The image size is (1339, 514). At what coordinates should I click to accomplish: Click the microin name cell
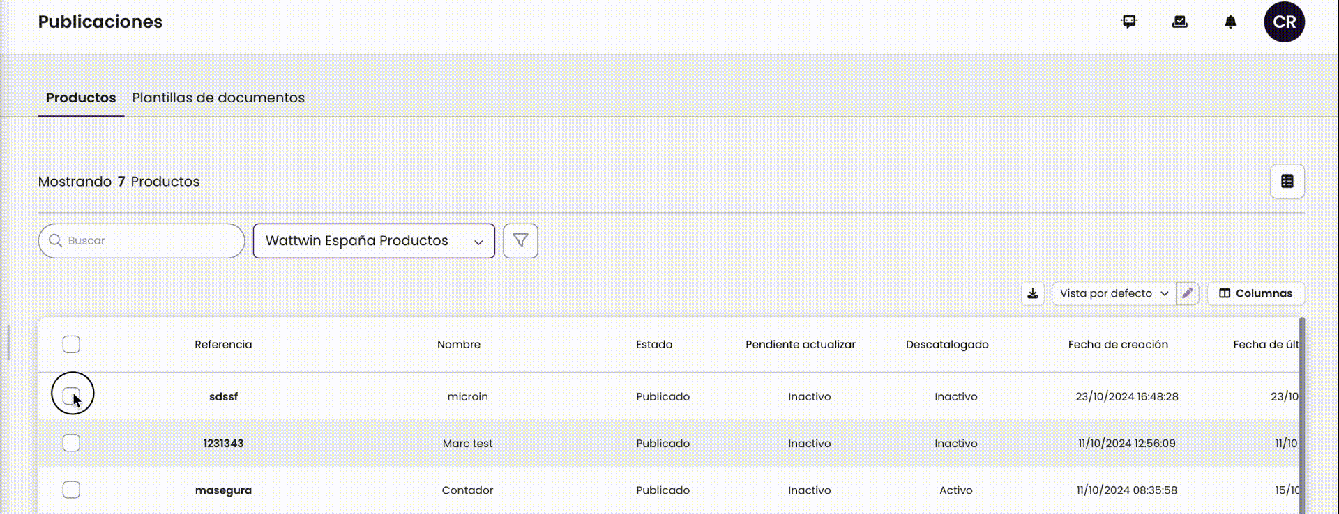(467, 396)
